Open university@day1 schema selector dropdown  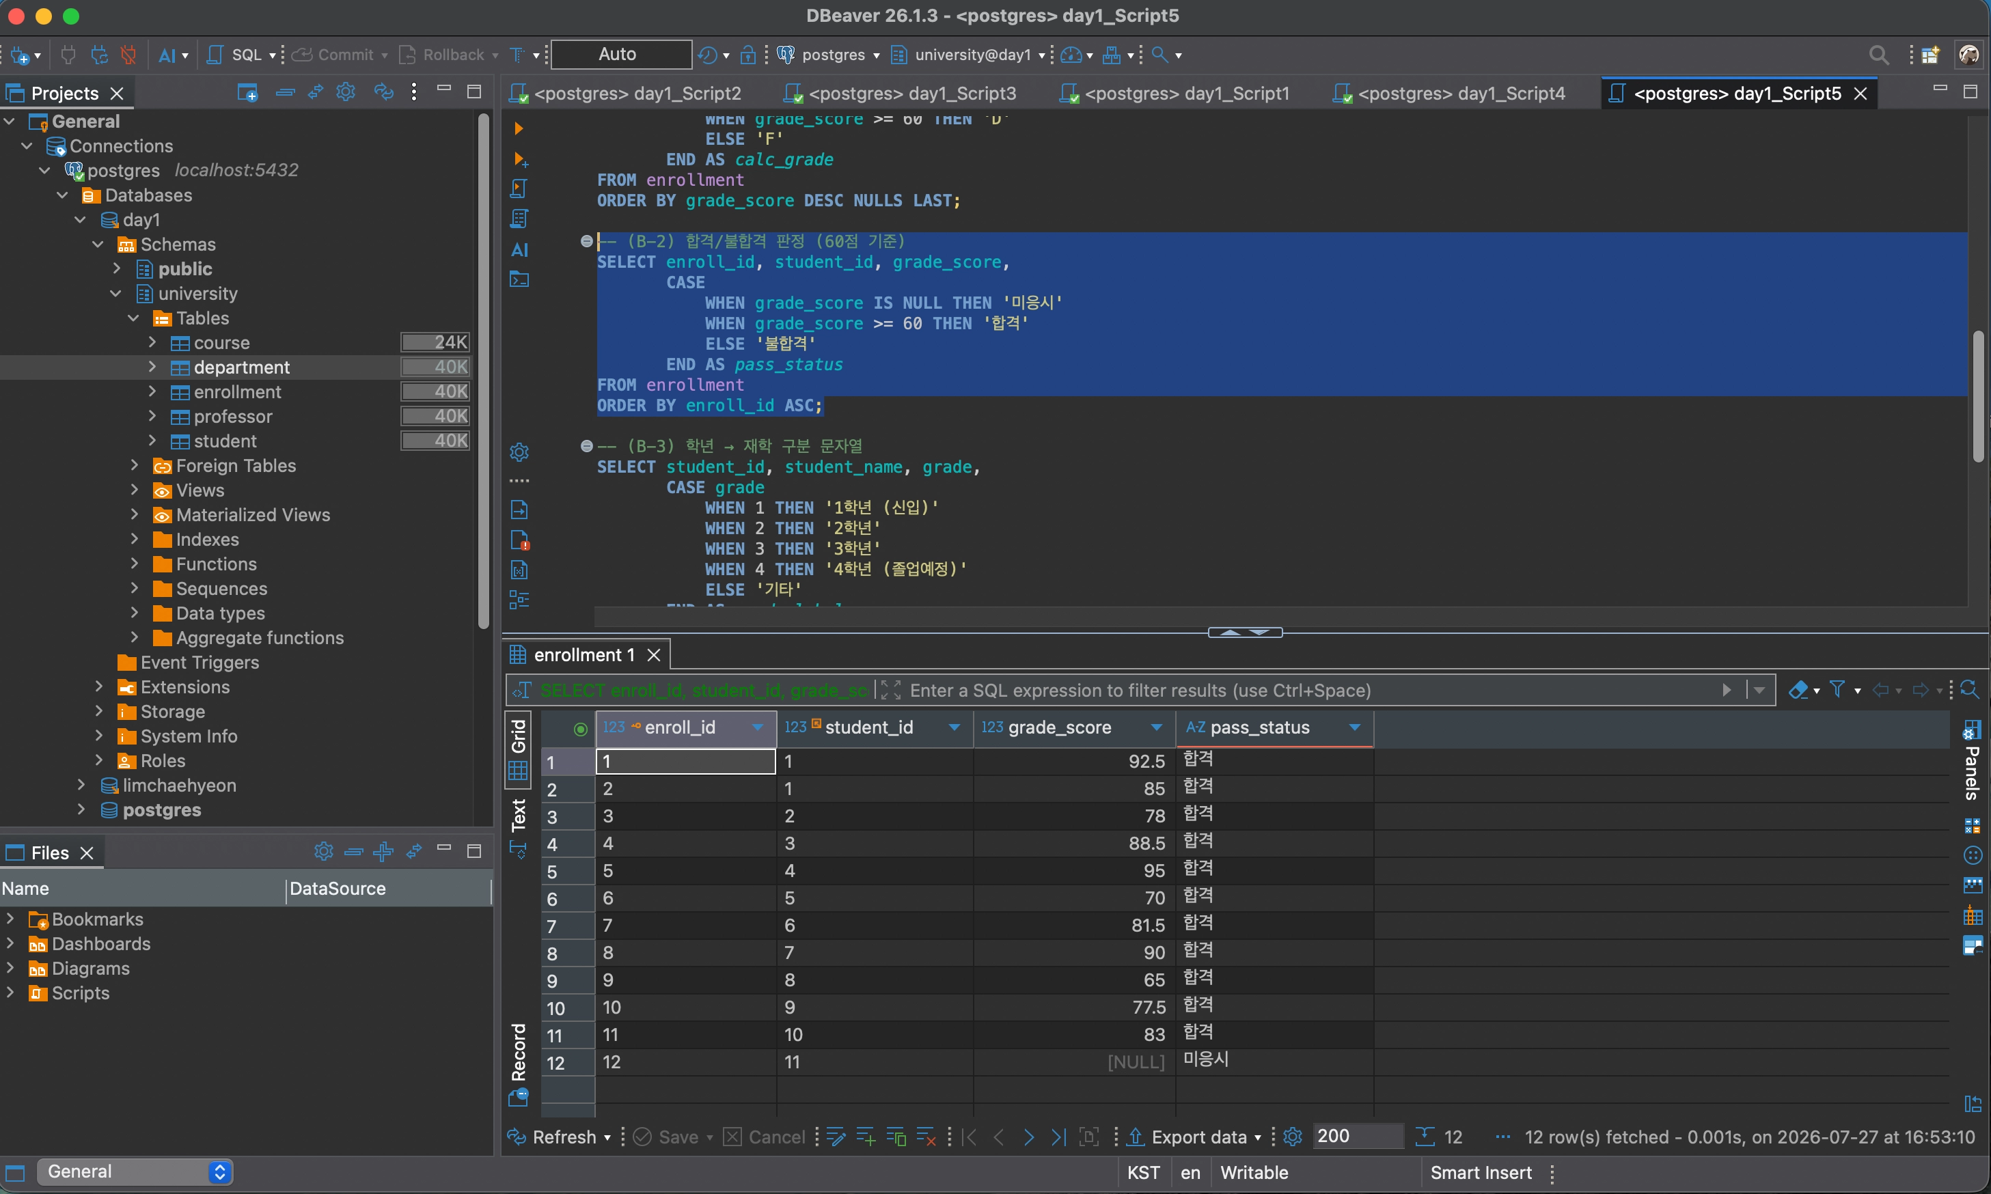coord(969,55)
